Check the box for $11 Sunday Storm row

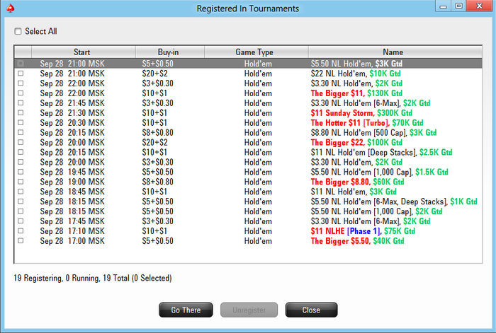pos(21,112)
